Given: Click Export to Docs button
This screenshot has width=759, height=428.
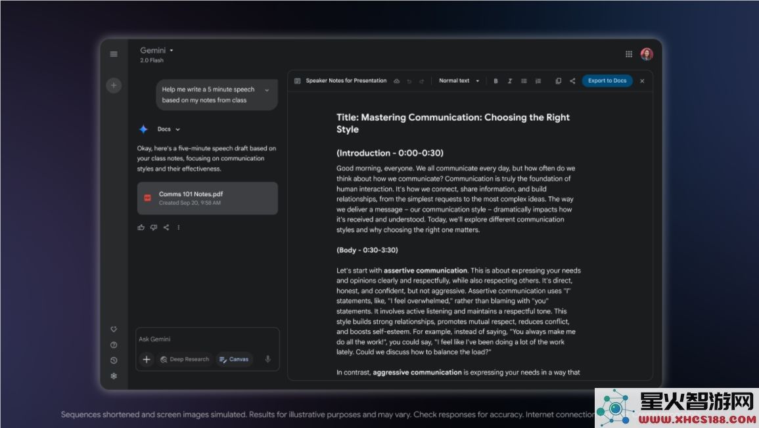Looking at the screenshot, I should [x=607, y=81].
